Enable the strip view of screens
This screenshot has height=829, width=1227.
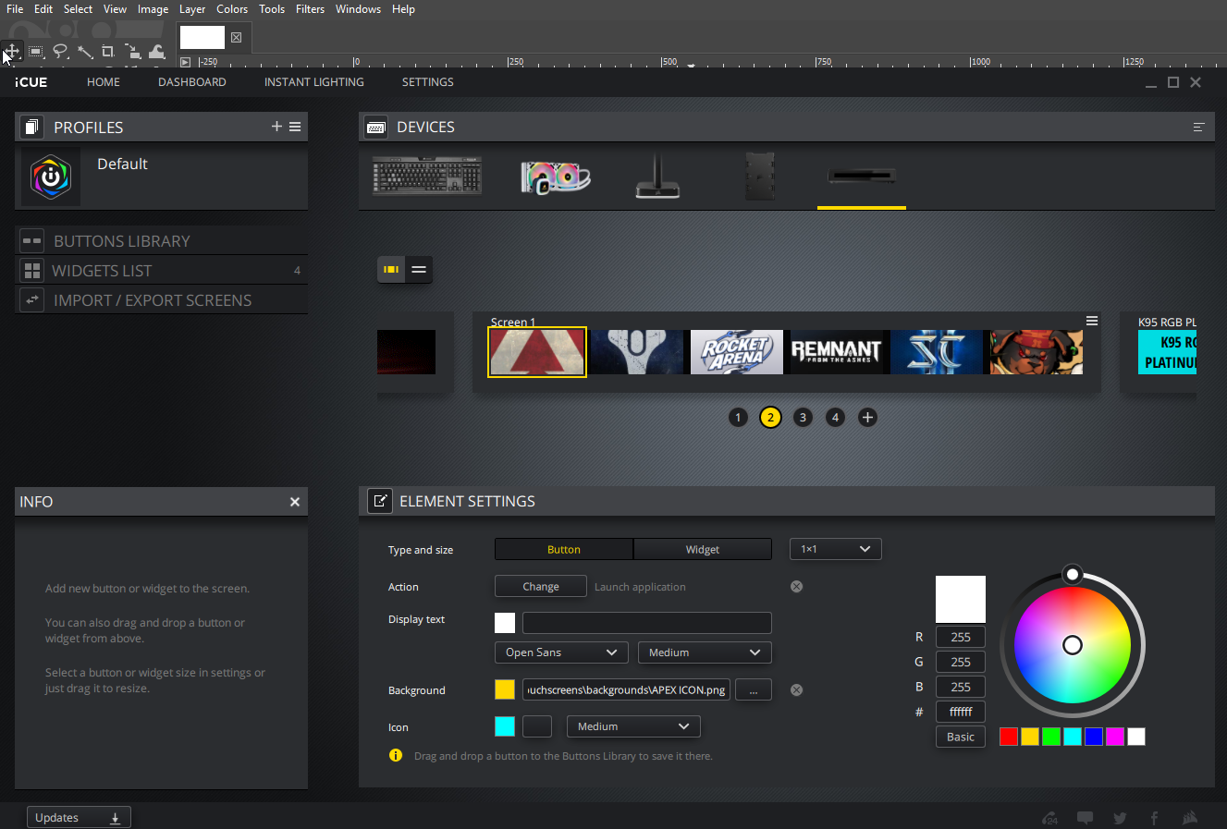[x=390, y=270]
